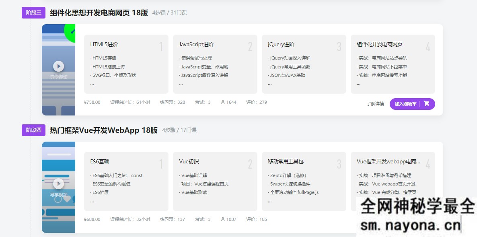Open 了解详情 link for 阶段三
477x237 pixels.
point(375,104)
